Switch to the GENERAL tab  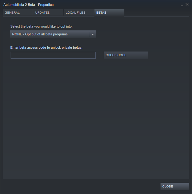tap(18, 13)
